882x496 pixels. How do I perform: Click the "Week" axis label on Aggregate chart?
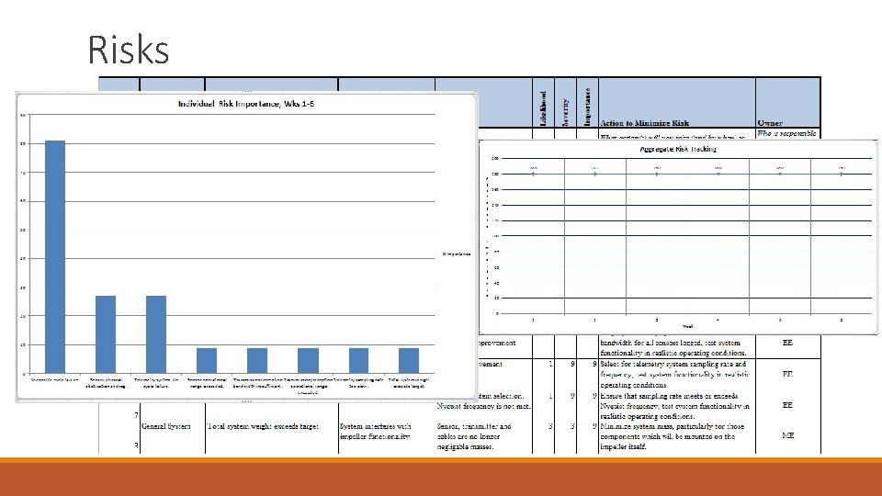pos(688,326)
